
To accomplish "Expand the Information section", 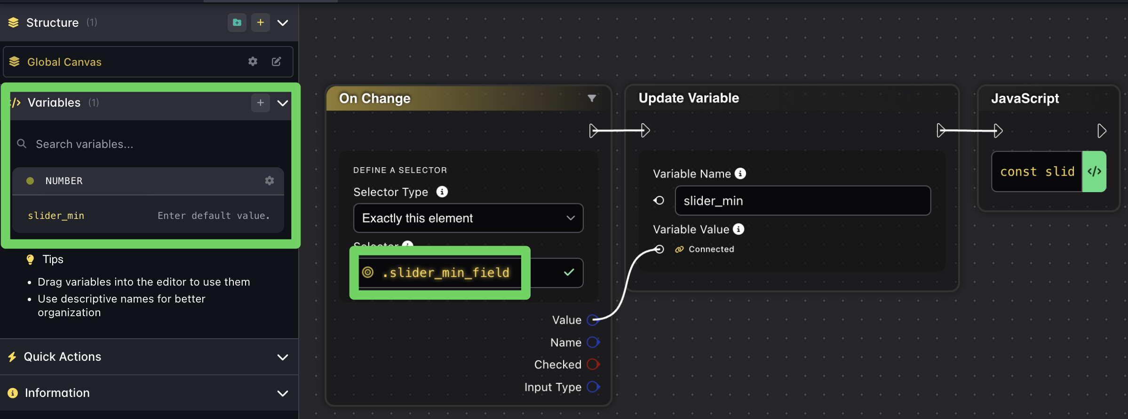I will pyautogui.click(x=282, y=393).
